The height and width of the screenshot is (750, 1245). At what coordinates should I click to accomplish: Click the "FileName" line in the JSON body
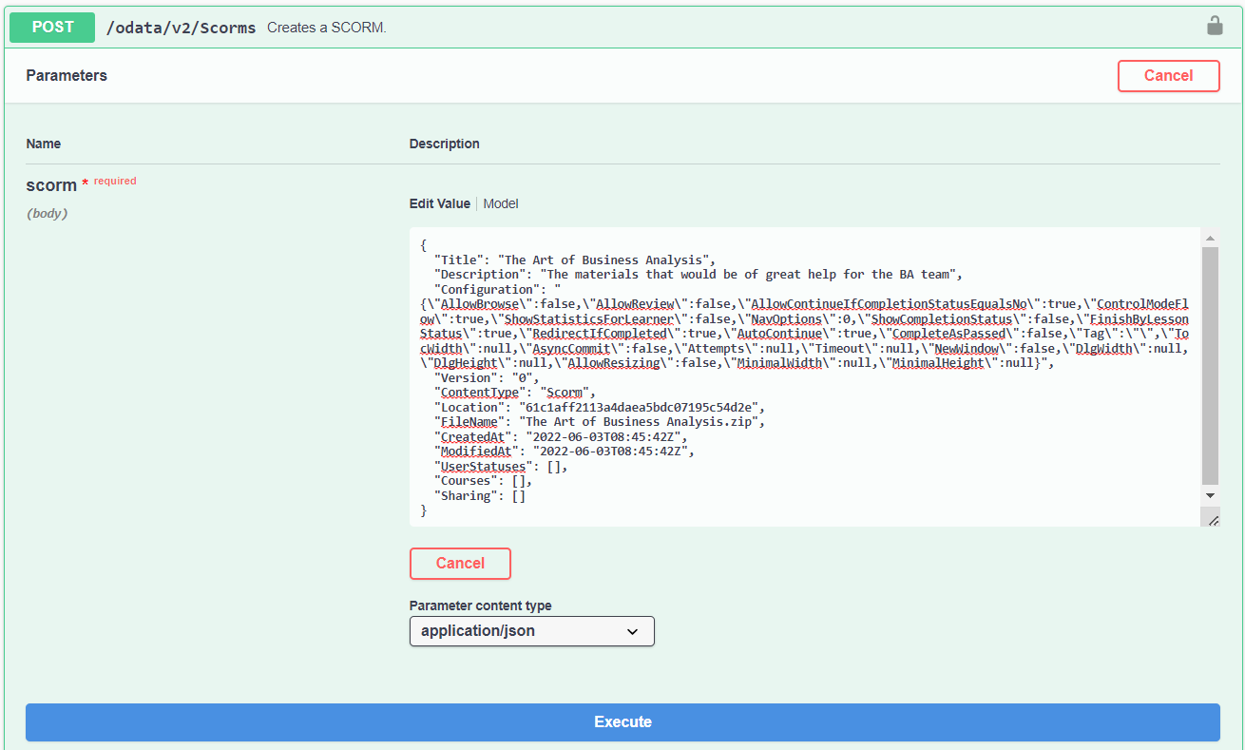[599, 421]
